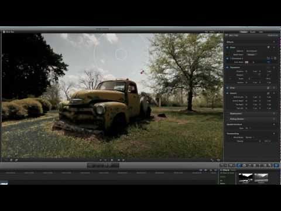Toggle the Inspector button in the toolbar
The width and height of the screenshot is (281, 211).
tap(276, 165)
